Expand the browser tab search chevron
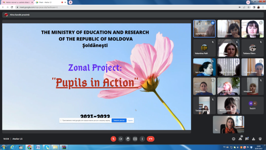This screenshot has width=266, height=150. click(x=248, y=2)
